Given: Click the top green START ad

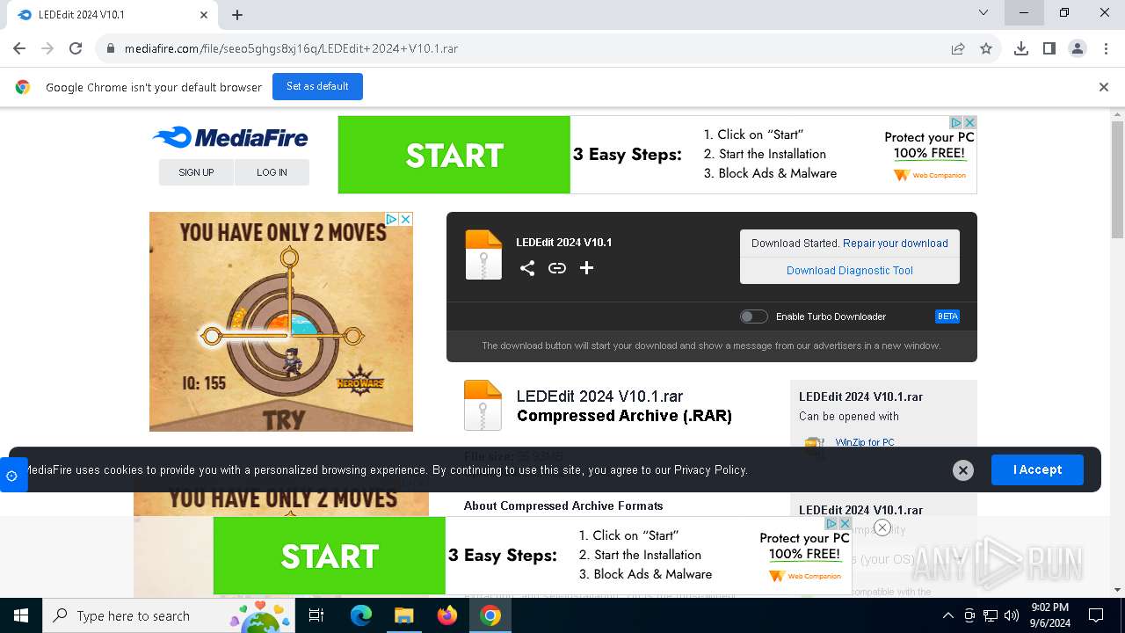Looking at the screenshot, I should [454, 155].
